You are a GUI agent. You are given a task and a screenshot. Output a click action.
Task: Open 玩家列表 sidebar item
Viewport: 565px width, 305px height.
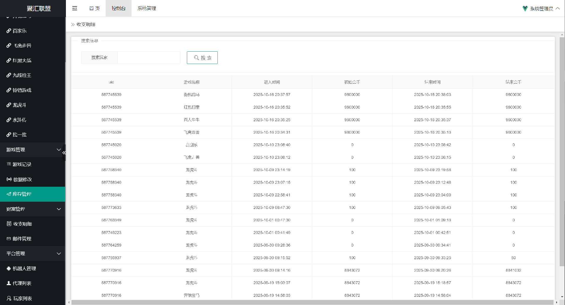(22, 298)
